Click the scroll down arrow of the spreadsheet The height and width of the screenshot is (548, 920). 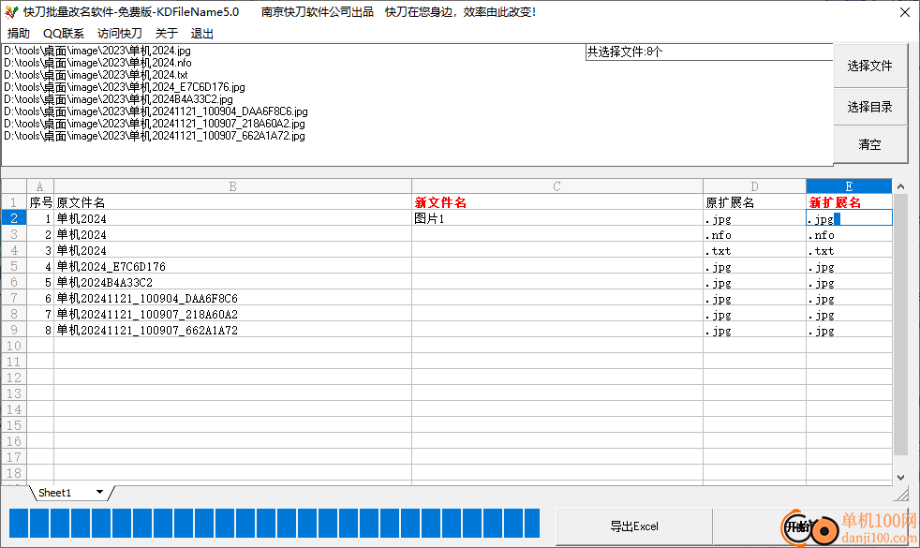pyautogui.click(x=900, y=478)
